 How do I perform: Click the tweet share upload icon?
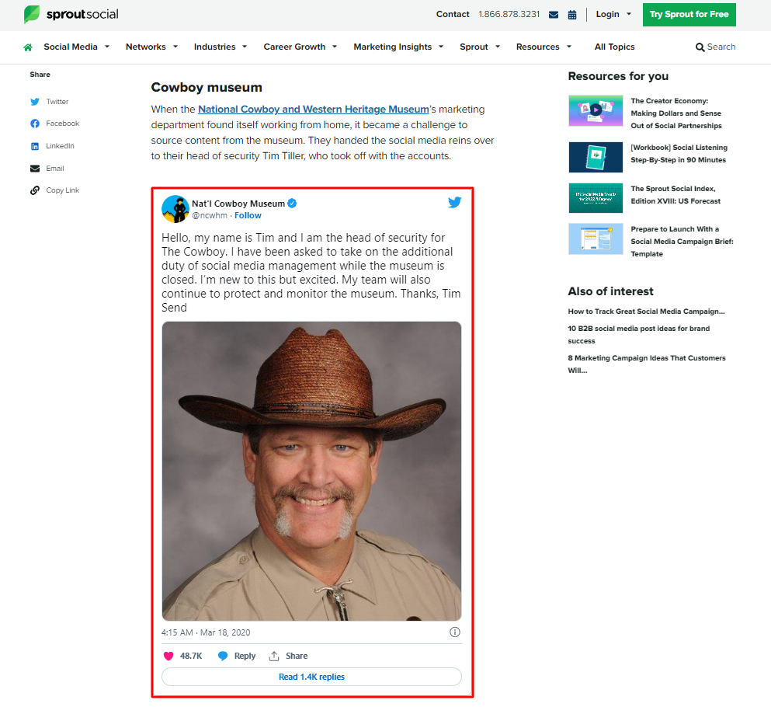[274, 656]
